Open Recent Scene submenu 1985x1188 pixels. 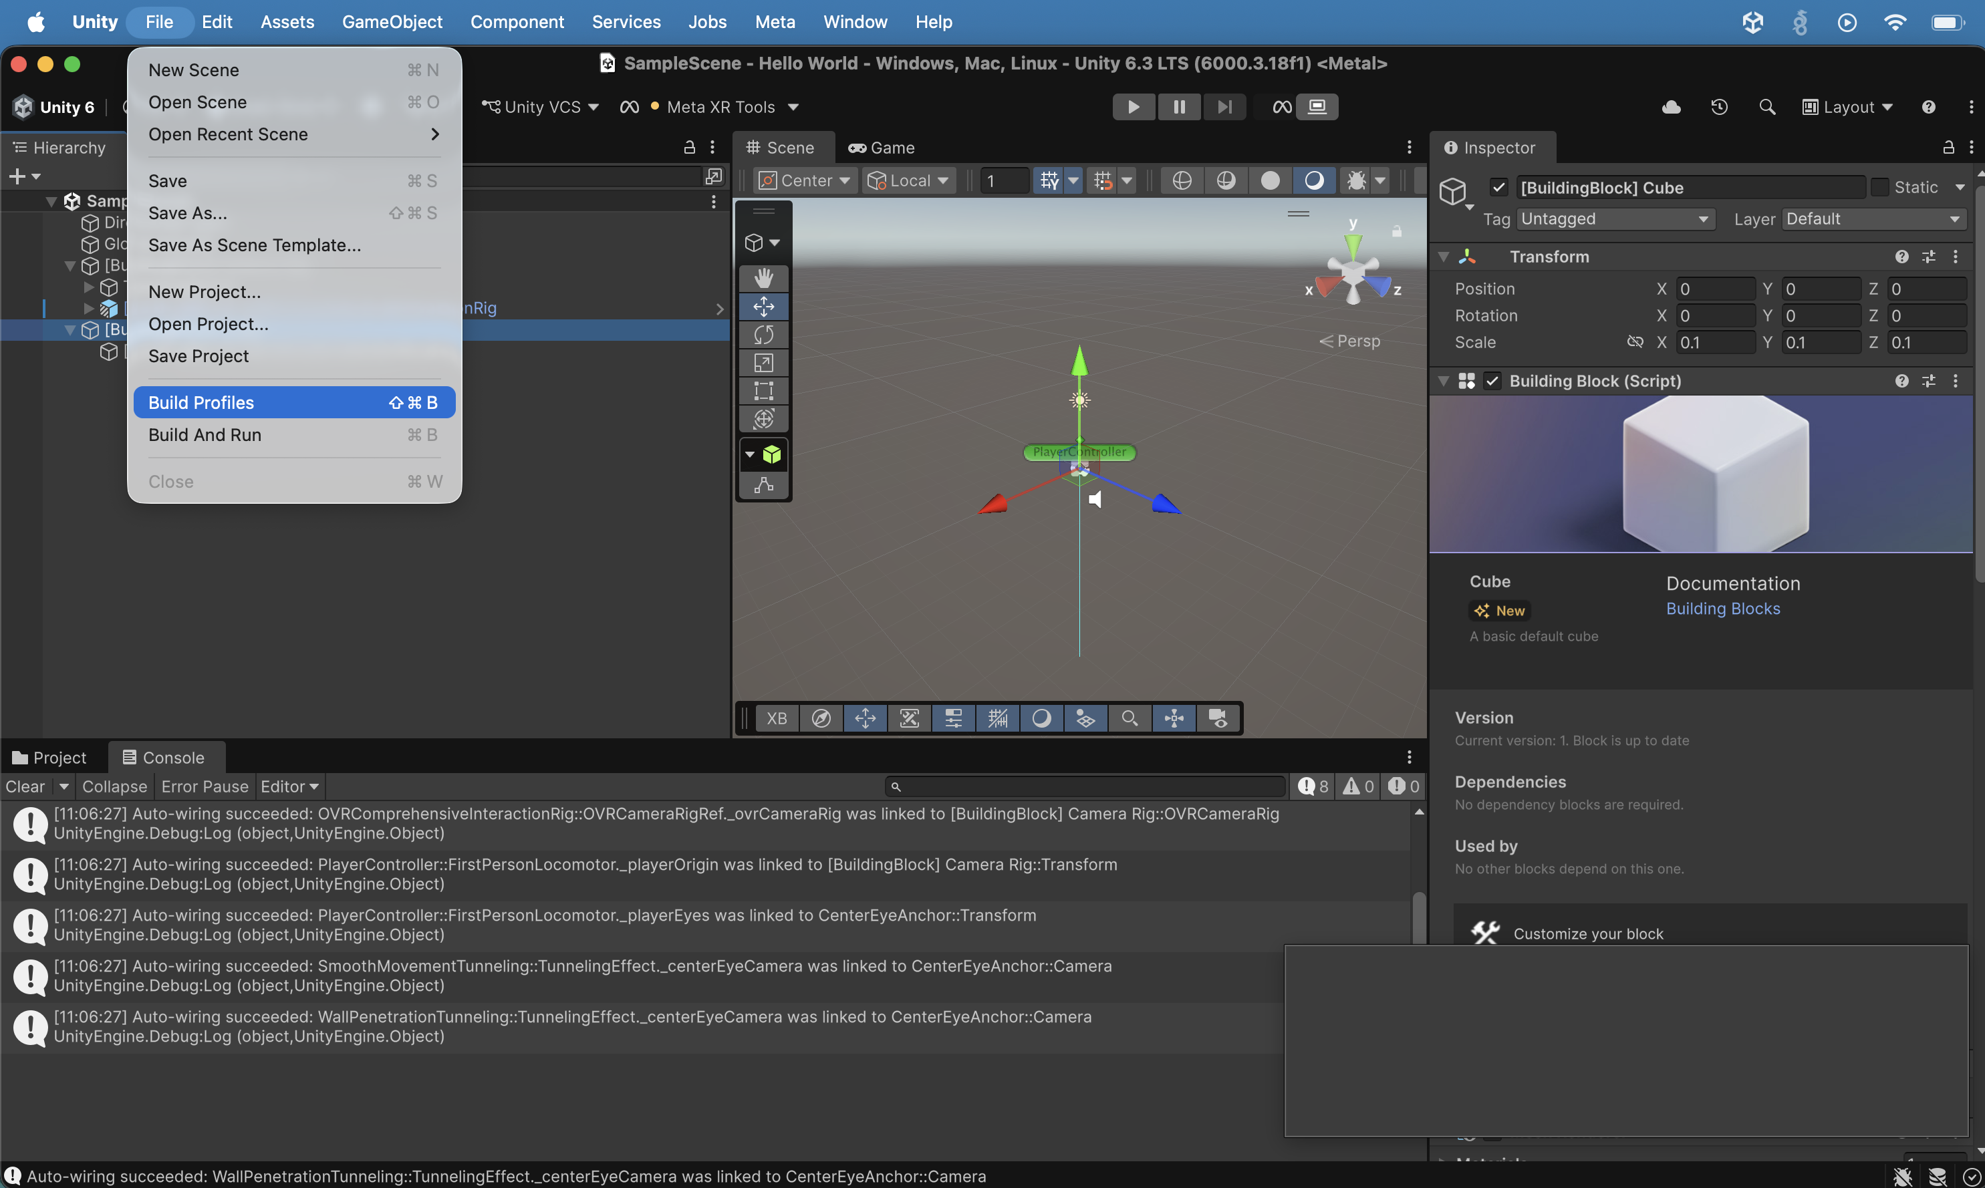[x=294, y=134]
